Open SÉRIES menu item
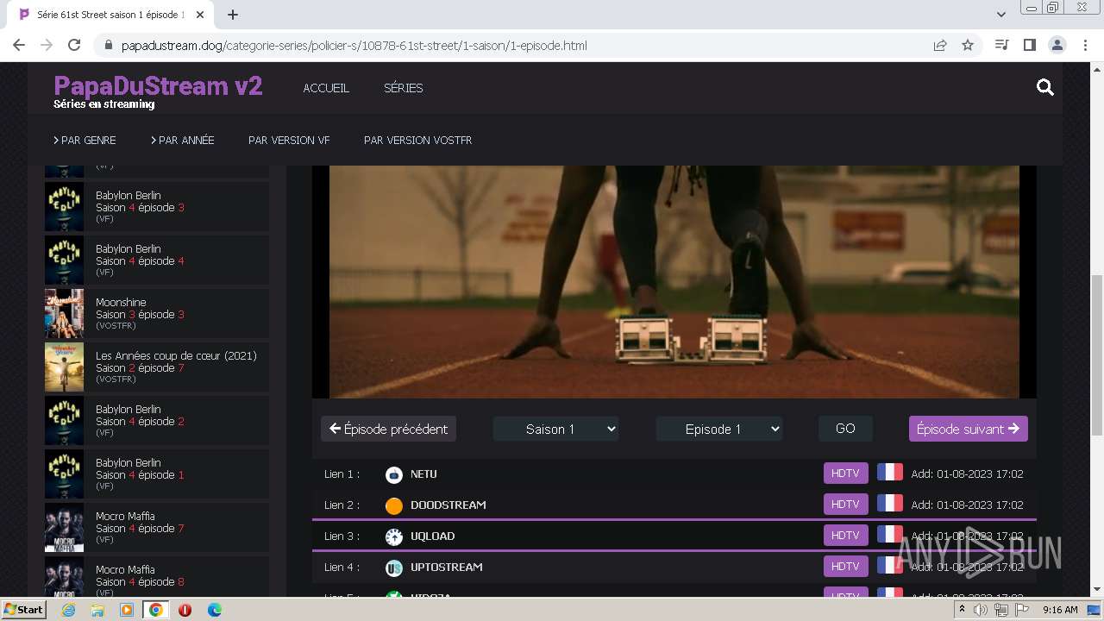This screenshot has width=1104, height=621. (x=404, y=88)
